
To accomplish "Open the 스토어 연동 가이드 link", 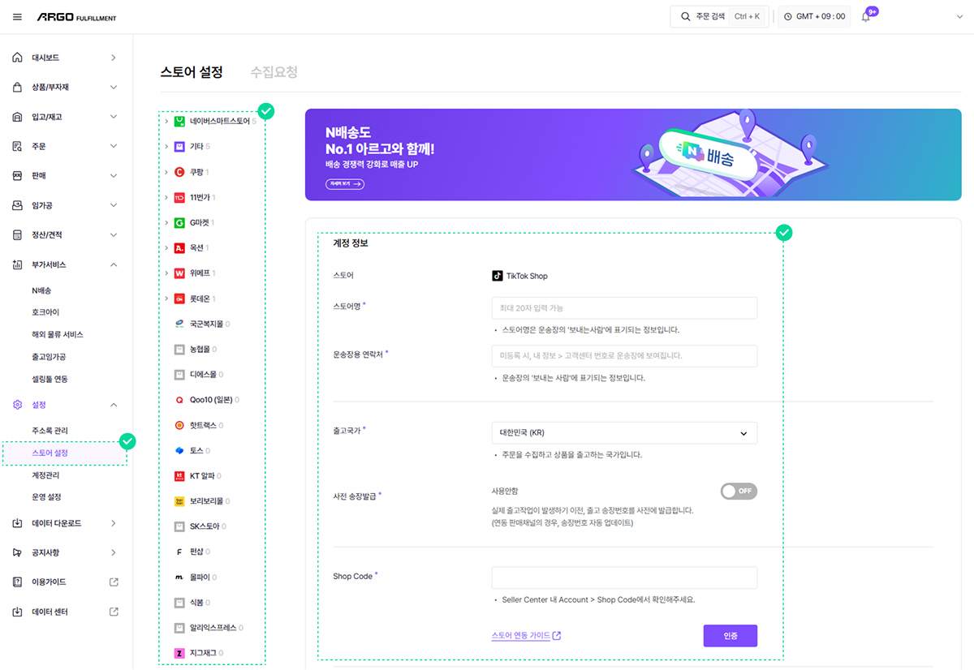I will pyautogui.click(x=526, y=635).
